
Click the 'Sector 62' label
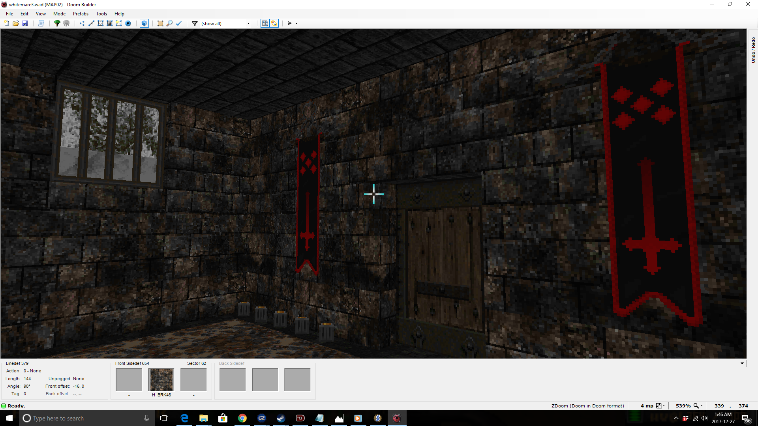pos(197,363)
